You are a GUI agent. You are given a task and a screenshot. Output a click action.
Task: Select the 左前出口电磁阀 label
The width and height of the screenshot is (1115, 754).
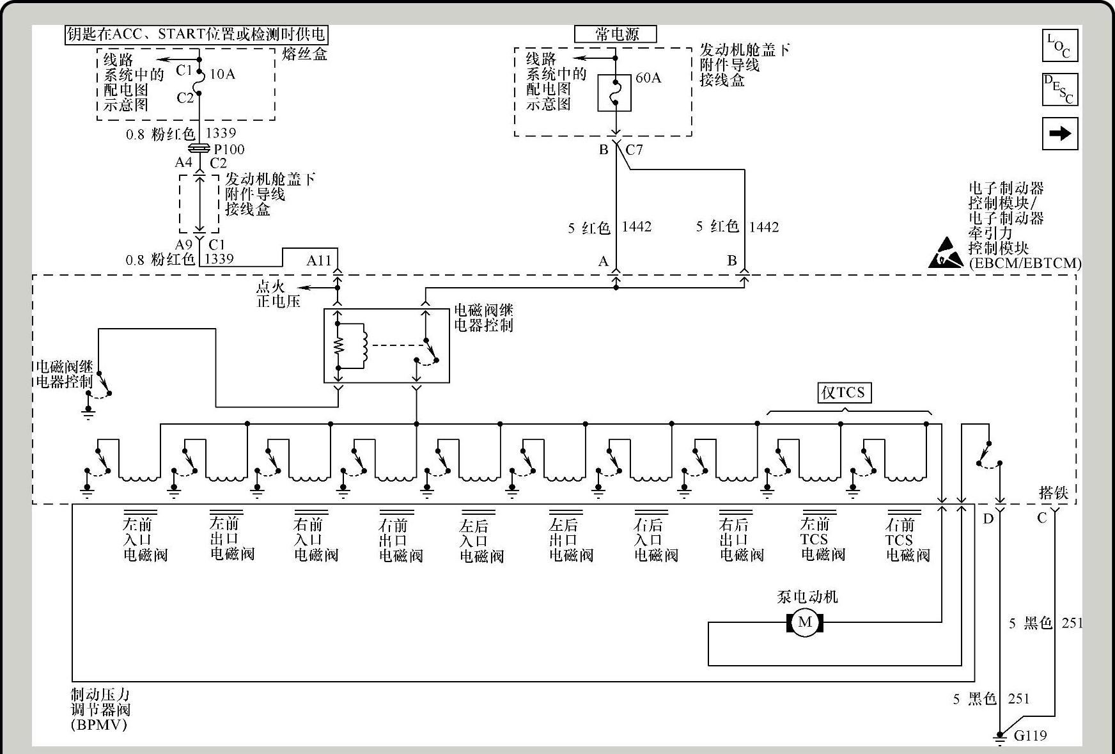click(232, 538)
